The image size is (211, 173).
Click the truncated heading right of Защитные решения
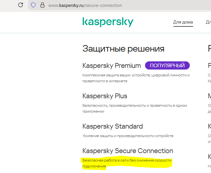click(x=209, y=49)
